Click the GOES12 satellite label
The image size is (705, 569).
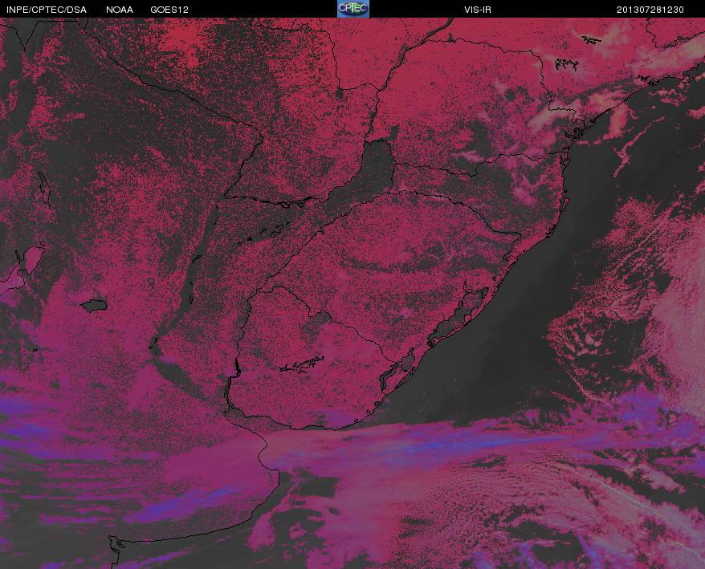click(x=169, y=10)
